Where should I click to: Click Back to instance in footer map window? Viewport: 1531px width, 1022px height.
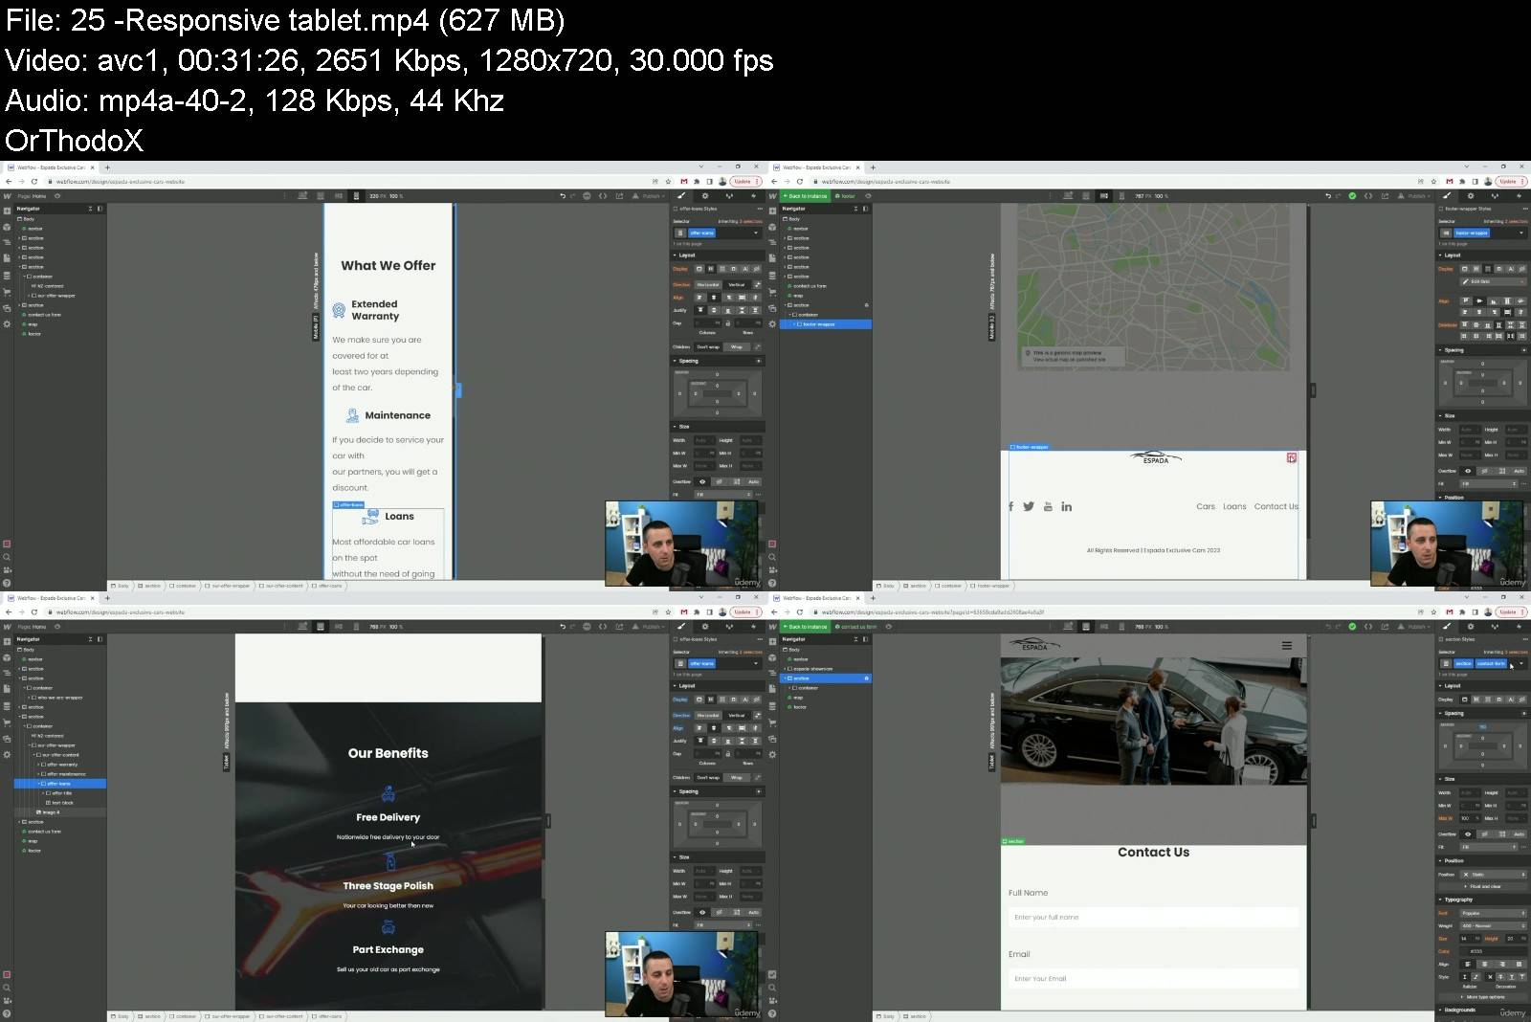click(x=807, y=196)
